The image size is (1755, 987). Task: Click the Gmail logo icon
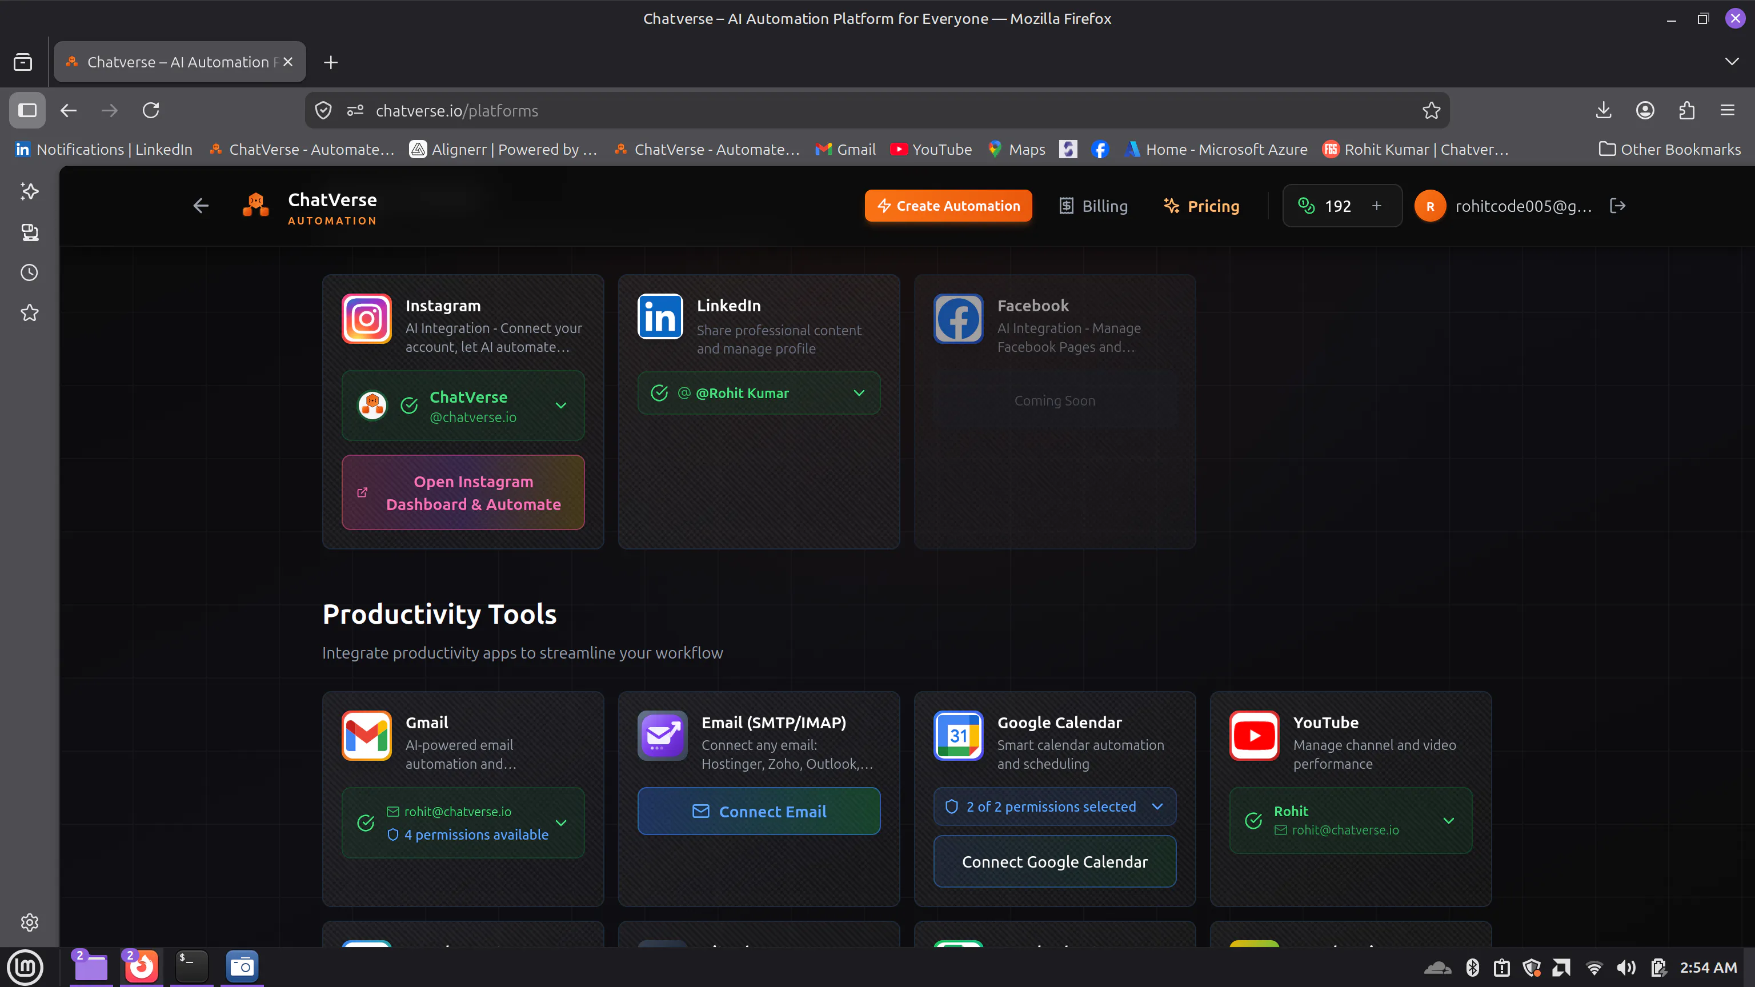pyautogui.click(x=367, y=736)
